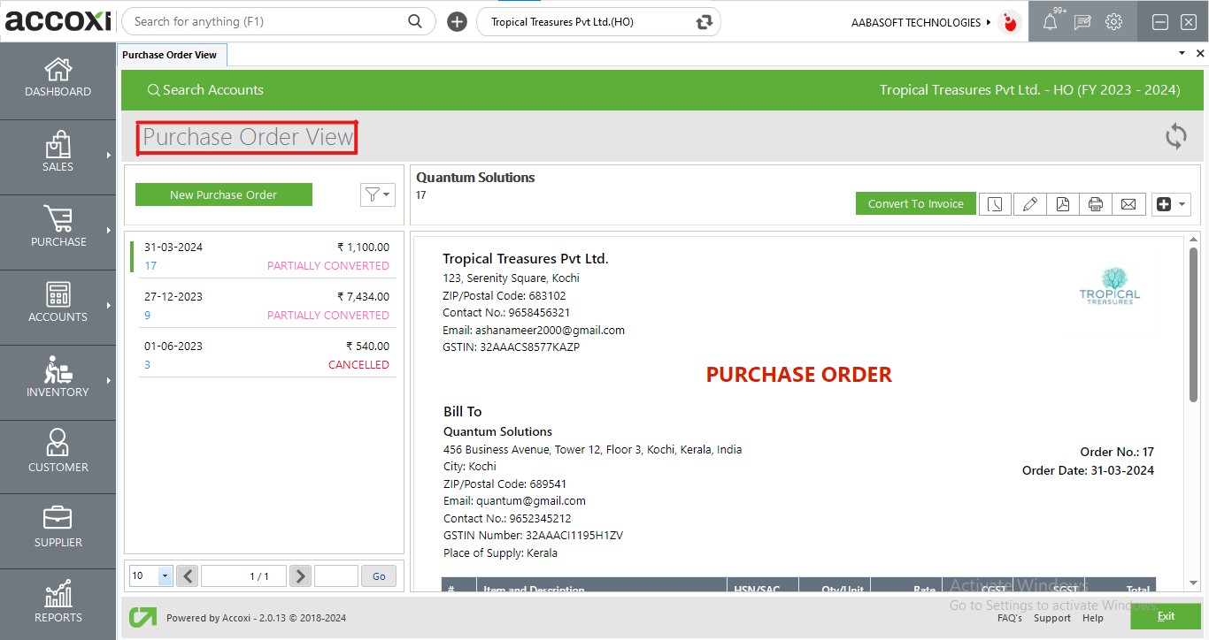Export the purchase order as PDF
Image resolution: width=1209 pixels, height=640 pixels.
pyautogui.click(x=1062, y=203)
